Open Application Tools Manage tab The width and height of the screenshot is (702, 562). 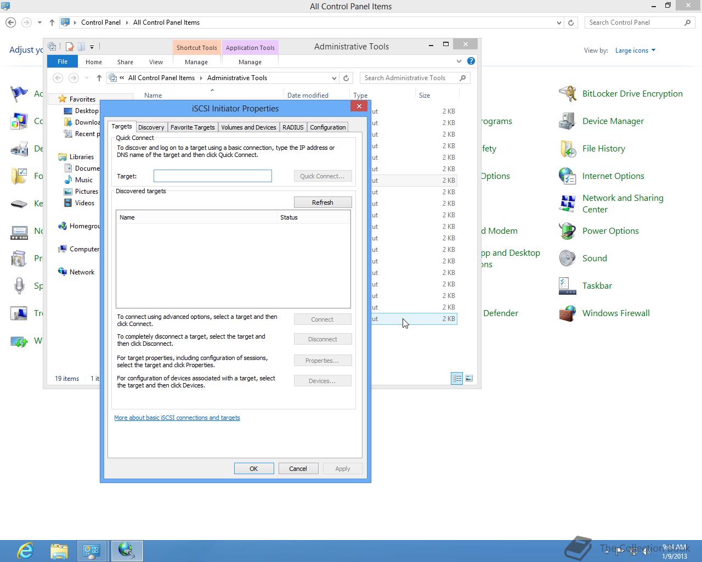point(250,62)
